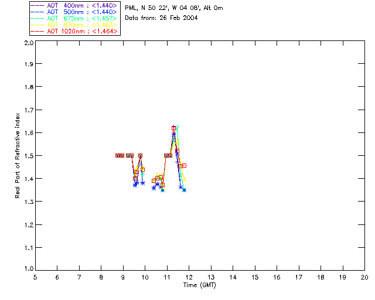
Task: Click the 1.1 y-axis tick label
Action: click(29, 248)
